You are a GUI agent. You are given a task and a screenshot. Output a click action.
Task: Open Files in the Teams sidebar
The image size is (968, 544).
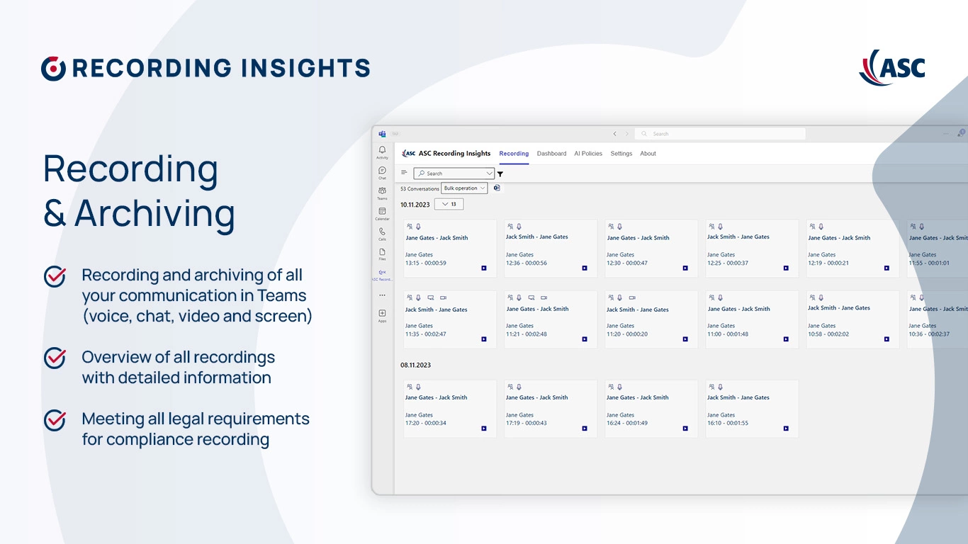coord(383,254)
